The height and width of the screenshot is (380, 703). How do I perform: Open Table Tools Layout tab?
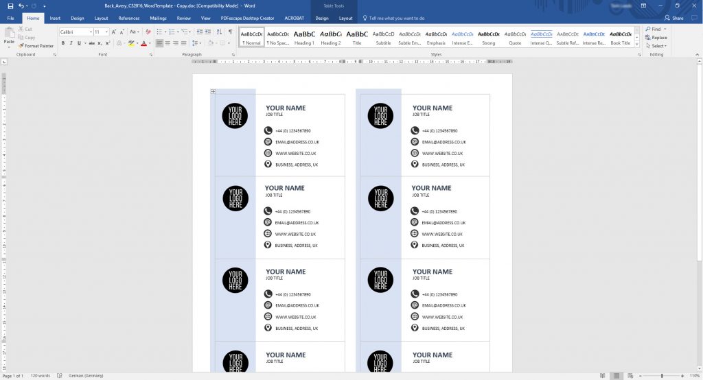click(346, 19)
